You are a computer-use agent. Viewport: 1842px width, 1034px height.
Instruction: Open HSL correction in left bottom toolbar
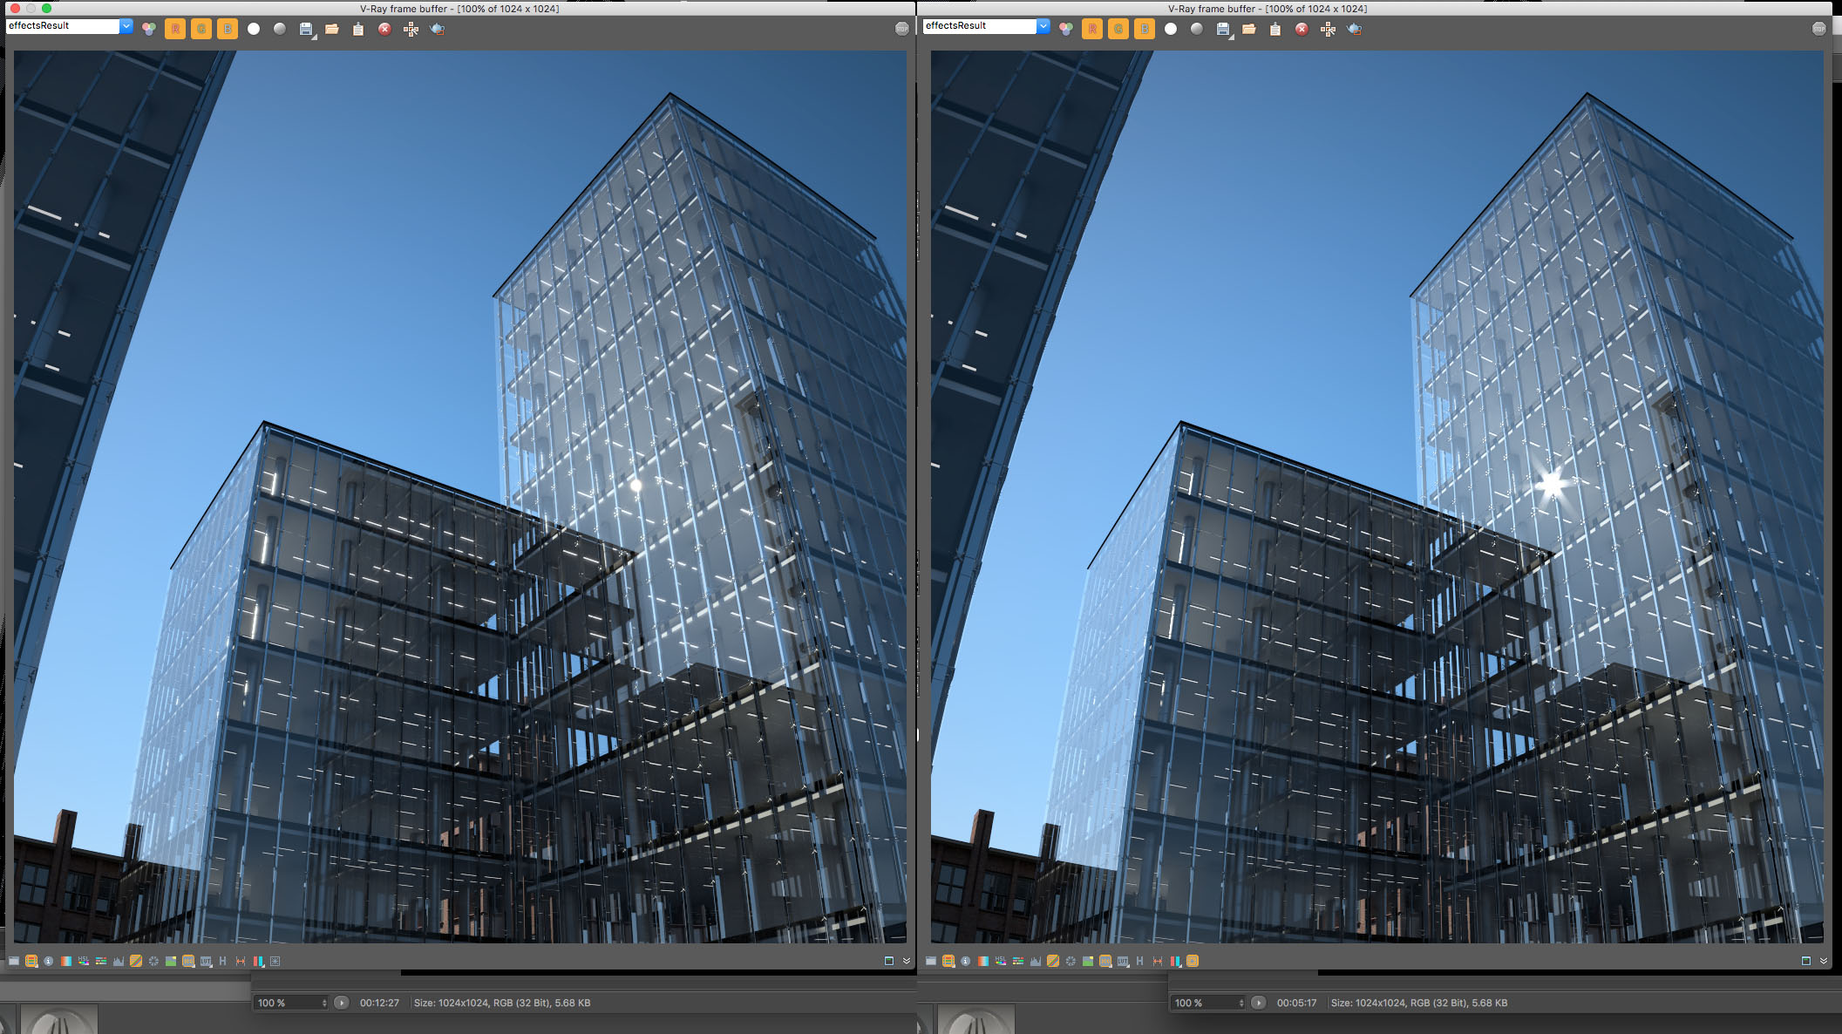point(84,961)
